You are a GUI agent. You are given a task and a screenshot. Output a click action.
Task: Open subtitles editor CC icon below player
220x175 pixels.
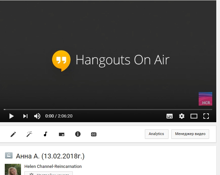point(94,134)
